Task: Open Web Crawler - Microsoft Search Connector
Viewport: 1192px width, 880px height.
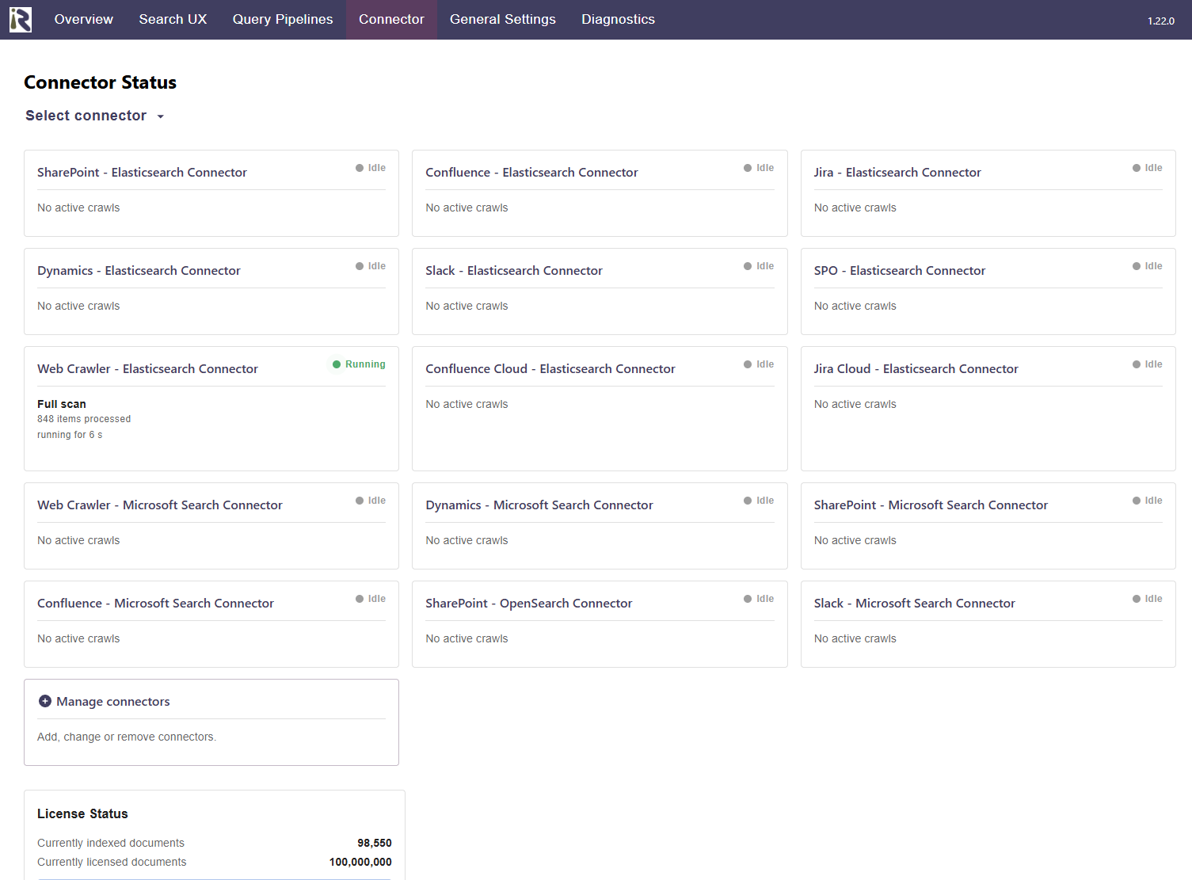Action: (160, 505)
